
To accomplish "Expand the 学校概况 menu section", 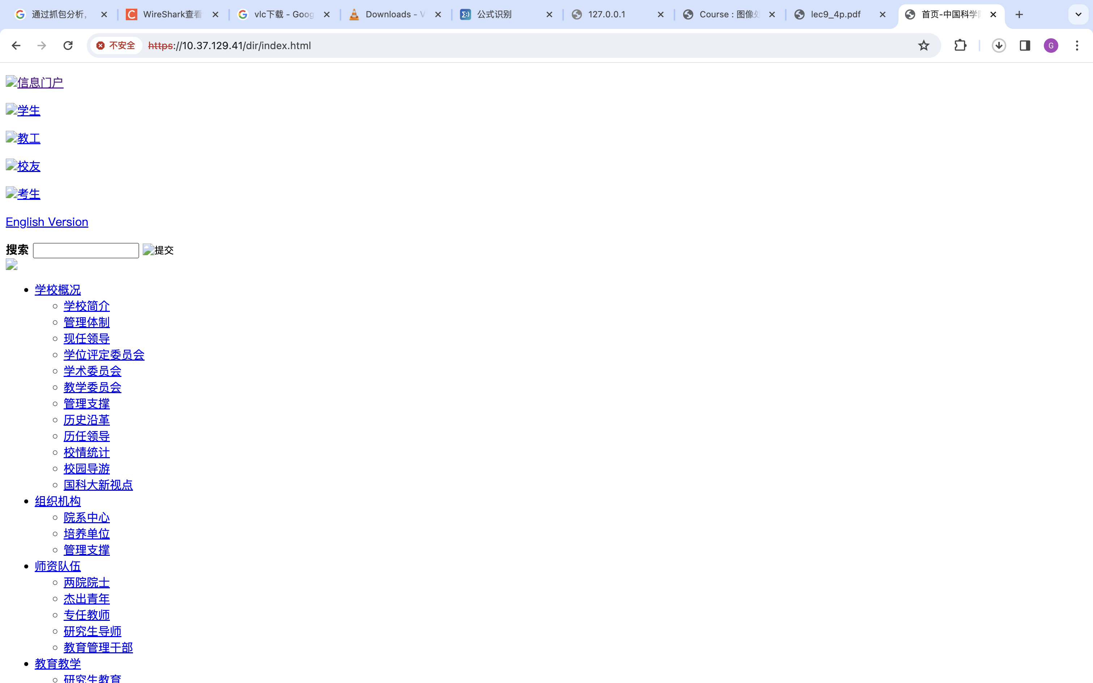I will (x=57, y=289).
